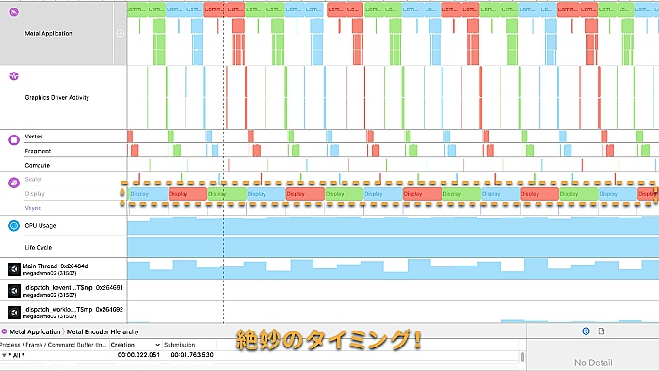Image resolution: width=659 pixels, height=371 pixels.
Task: Open the Creation column sort dropdown
Action: click(157, 345)
